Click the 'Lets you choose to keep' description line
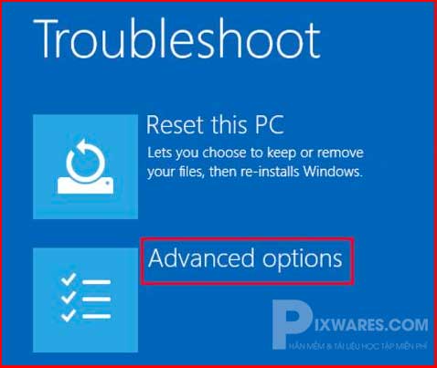This screenshot has width=437, height=368. [x=255, y=152]
